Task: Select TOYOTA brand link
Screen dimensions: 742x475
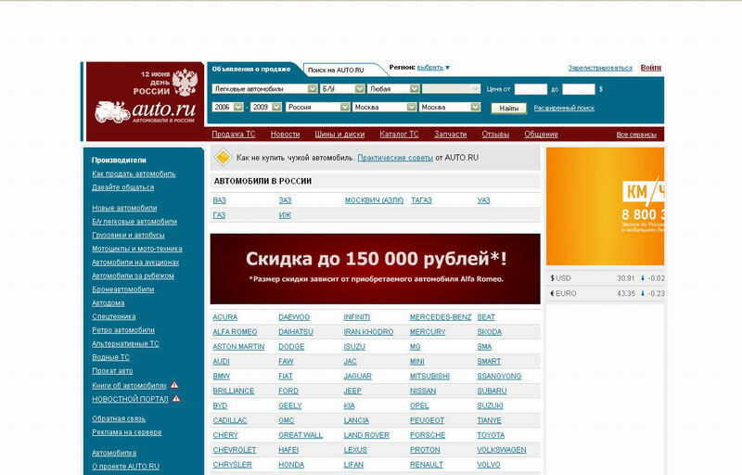Action: point(491,435)
